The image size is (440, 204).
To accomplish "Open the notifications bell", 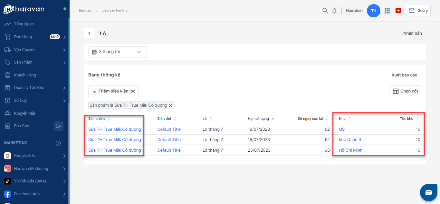I will click(334, 11).
